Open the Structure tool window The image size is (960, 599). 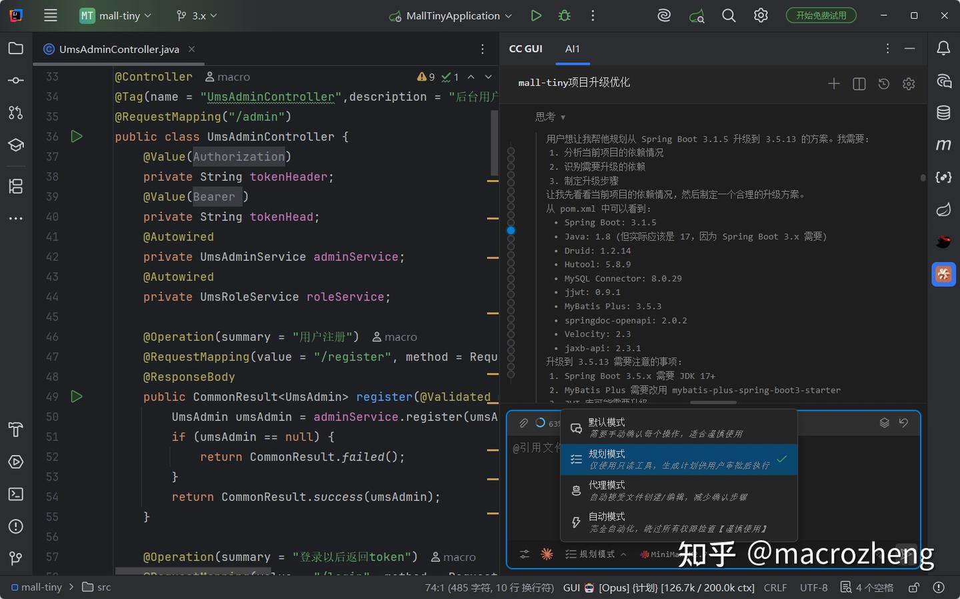[x=16, y=186]
